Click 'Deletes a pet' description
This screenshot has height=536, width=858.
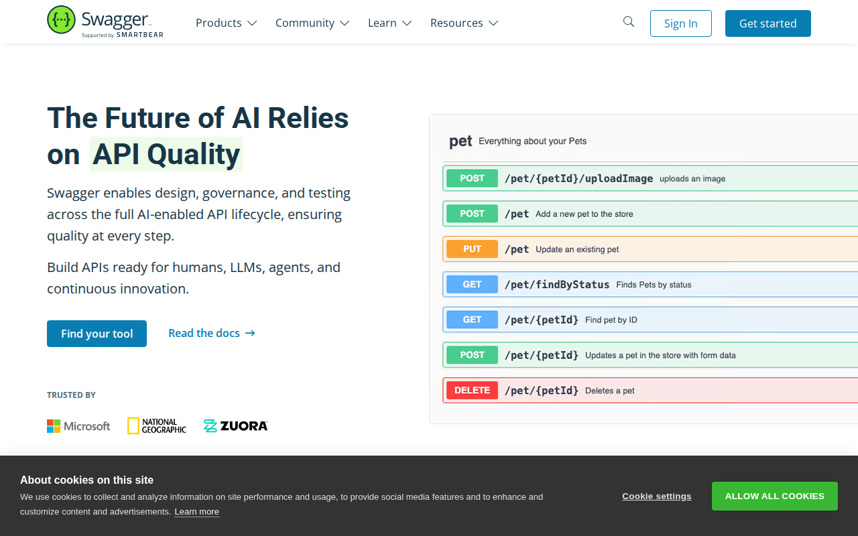click(610, 391)
